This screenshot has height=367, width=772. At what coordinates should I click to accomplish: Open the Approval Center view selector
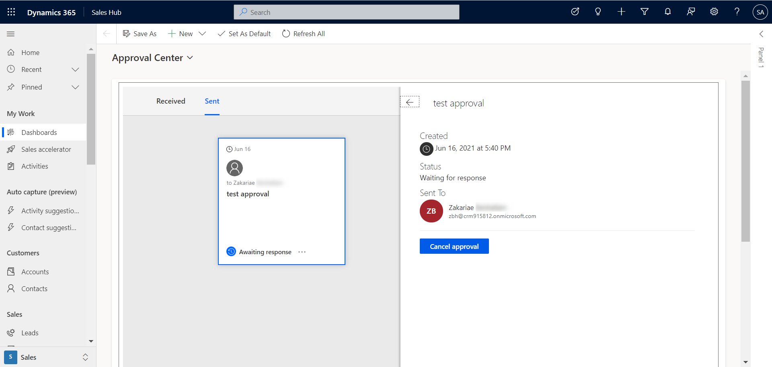(190, 58)
